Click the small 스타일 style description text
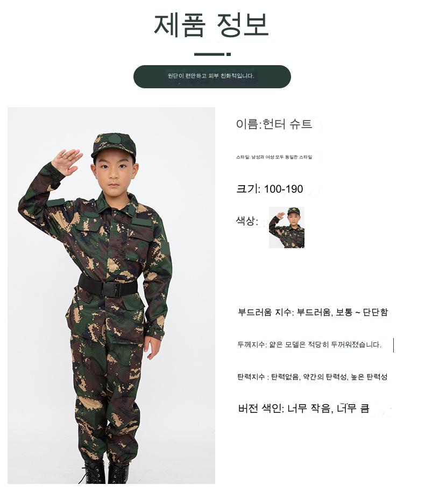The height and width of the screenshot is (499, 425). 274,157
